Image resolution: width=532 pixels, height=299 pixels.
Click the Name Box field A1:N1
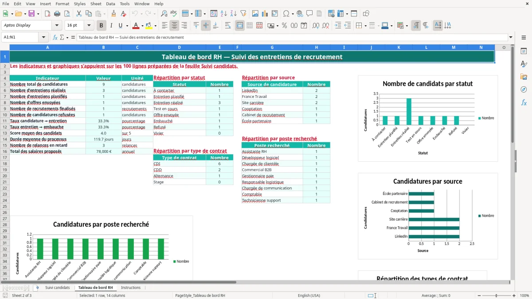point(20,38)
